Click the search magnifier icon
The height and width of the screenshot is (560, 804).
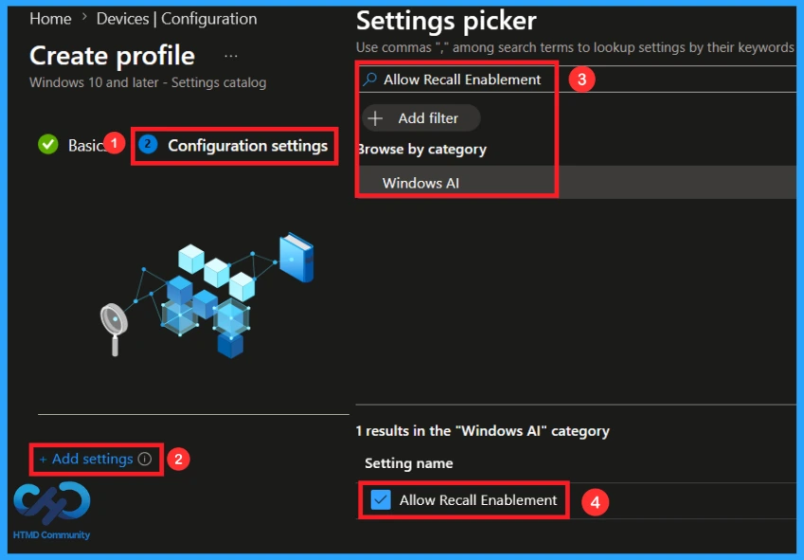click(x=369, y=80)
